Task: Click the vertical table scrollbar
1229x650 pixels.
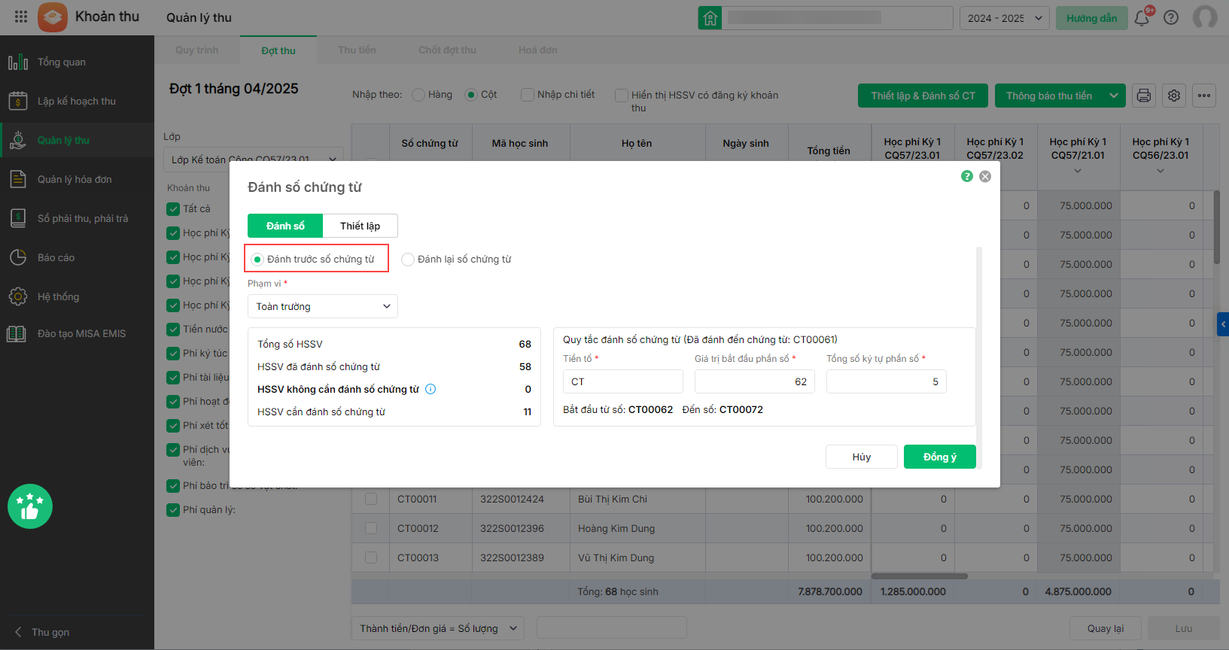Action: point(1217,227)
